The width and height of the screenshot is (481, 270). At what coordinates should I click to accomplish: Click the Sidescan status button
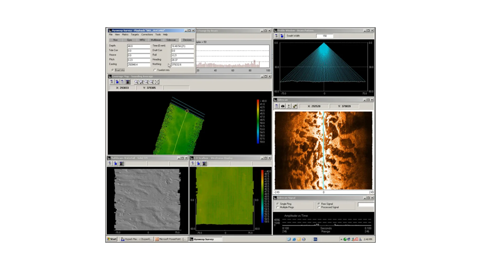171,40
